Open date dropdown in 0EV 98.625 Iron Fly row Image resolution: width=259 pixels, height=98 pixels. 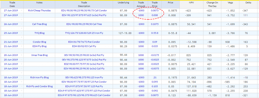[x=21, y=77]
